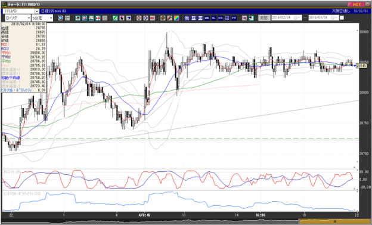Toggle the MAC indicator icon
Image resolution: width=372 pixels, height=225 pixels.
click(207, 18)
